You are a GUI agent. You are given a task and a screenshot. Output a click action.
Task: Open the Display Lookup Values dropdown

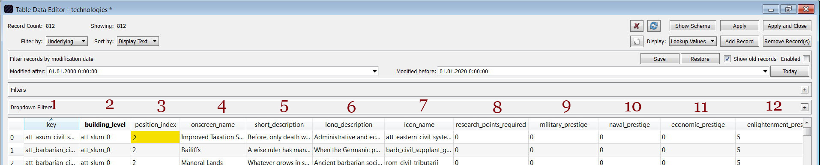693,41
